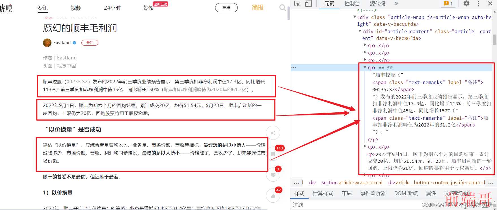
Task: Open the 简报 link in the header
Action: point(258,8)
